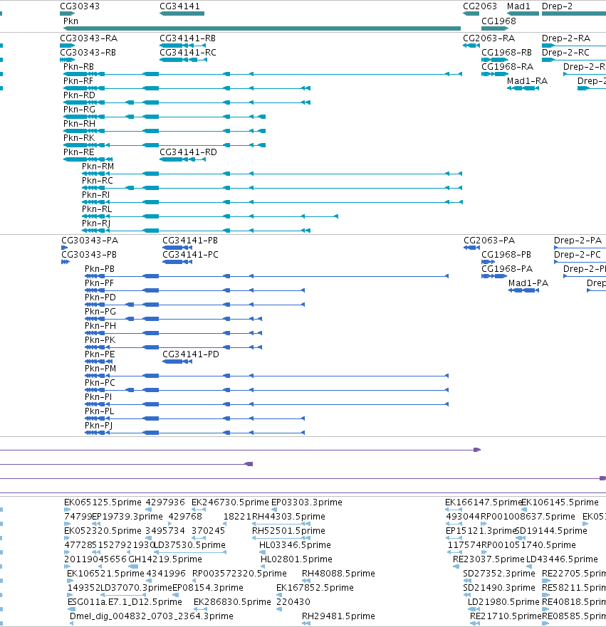Screen dimensions: 606x627
Task: Click EST label RE23037.5prime
Action: pos(489,559)
